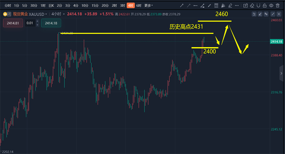Viewport: 285px width, 154px height.
Task: Select the line segment drawing tool
Action: tap(209, 6)
